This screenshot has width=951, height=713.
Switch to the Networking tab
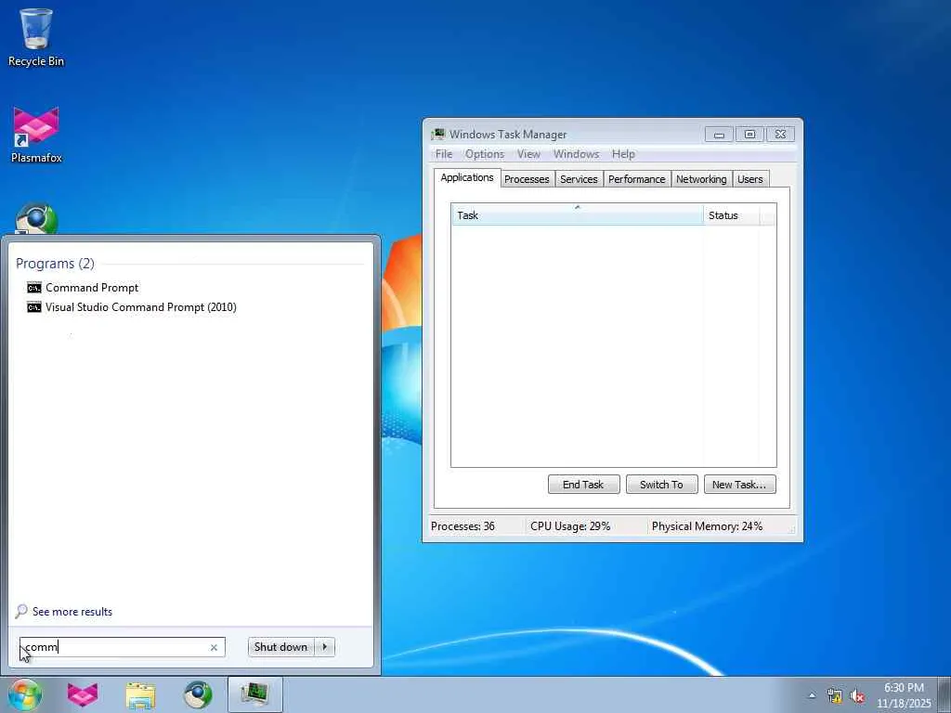point(701,179)
